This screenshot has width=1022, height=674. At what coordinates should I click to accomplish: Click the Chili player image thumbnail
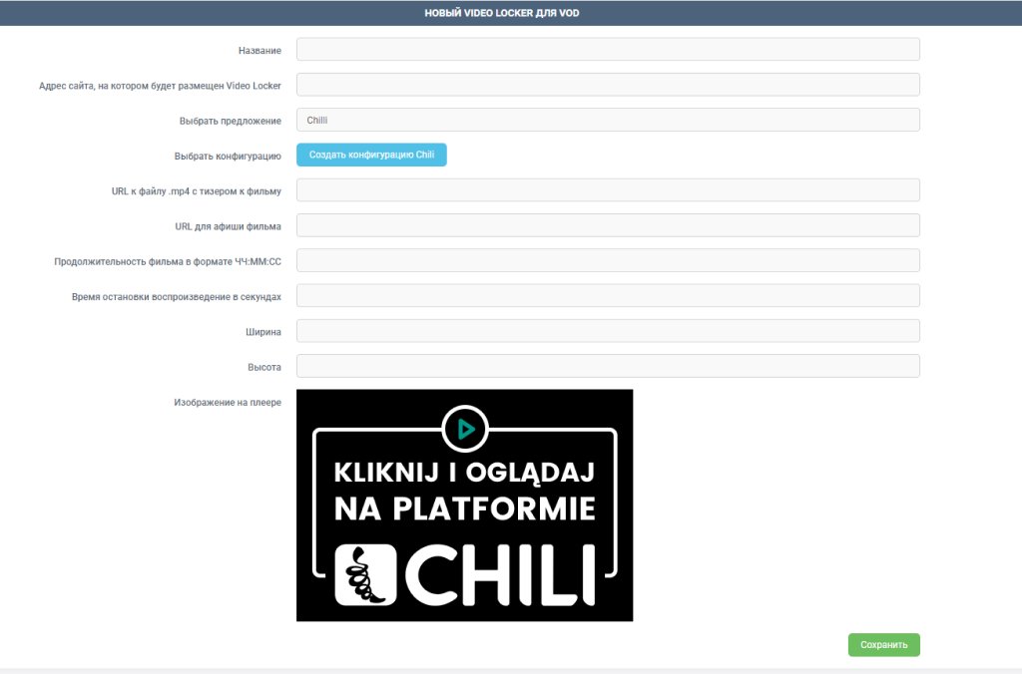tap(465, 505)
